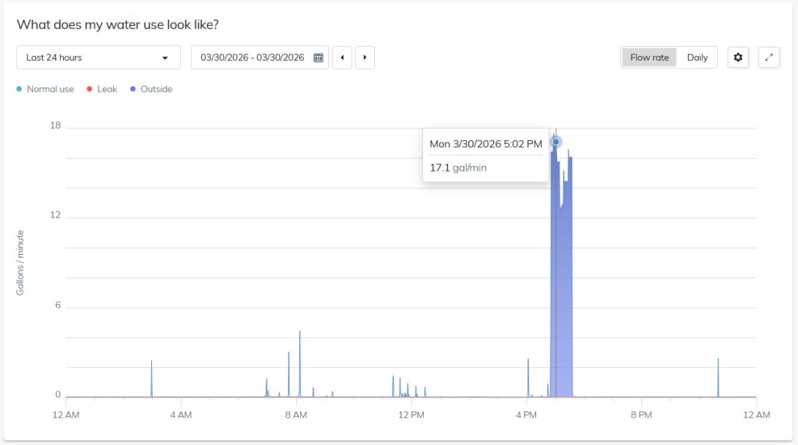The height and width of the screenshot is (445, 798).
Task: Click the 8 PM x-axis label
Action: [x=641, y=415]
